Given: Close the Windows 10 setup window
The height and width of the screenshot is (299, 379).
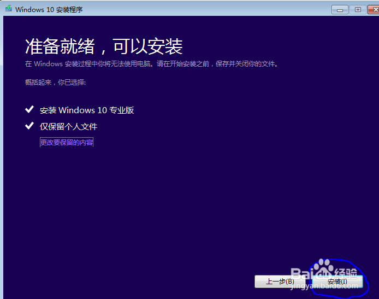Looking at the screenshot, I should pyautogui.click(x=374, y=10).
